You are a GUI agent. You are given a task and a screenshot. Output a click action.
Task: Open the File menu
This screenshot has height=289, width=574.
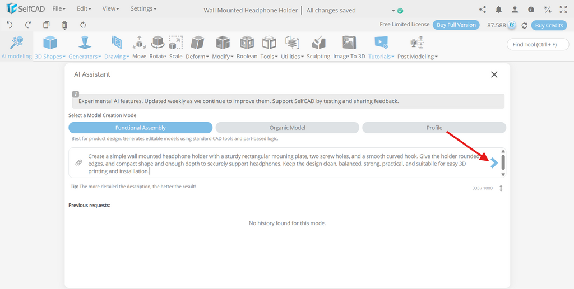pyautogui.click(x=59, y=9)
